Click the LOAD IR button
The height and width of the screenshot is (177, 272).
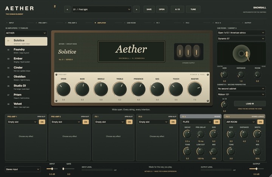click(x=250, y=104)
